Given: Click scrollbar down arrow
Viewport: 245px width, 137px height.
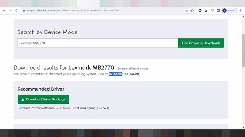Looking at the screenshot, I should 243,128.
